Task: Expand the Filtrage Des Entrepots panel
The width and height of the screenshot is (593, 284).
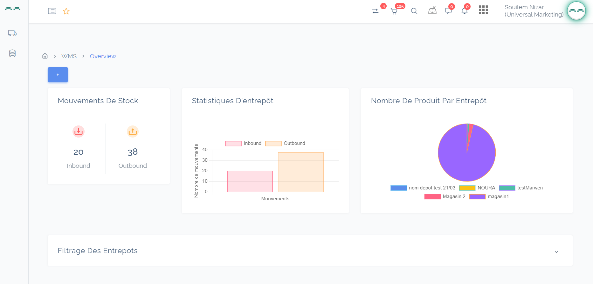Action: (x=556, y=252)
